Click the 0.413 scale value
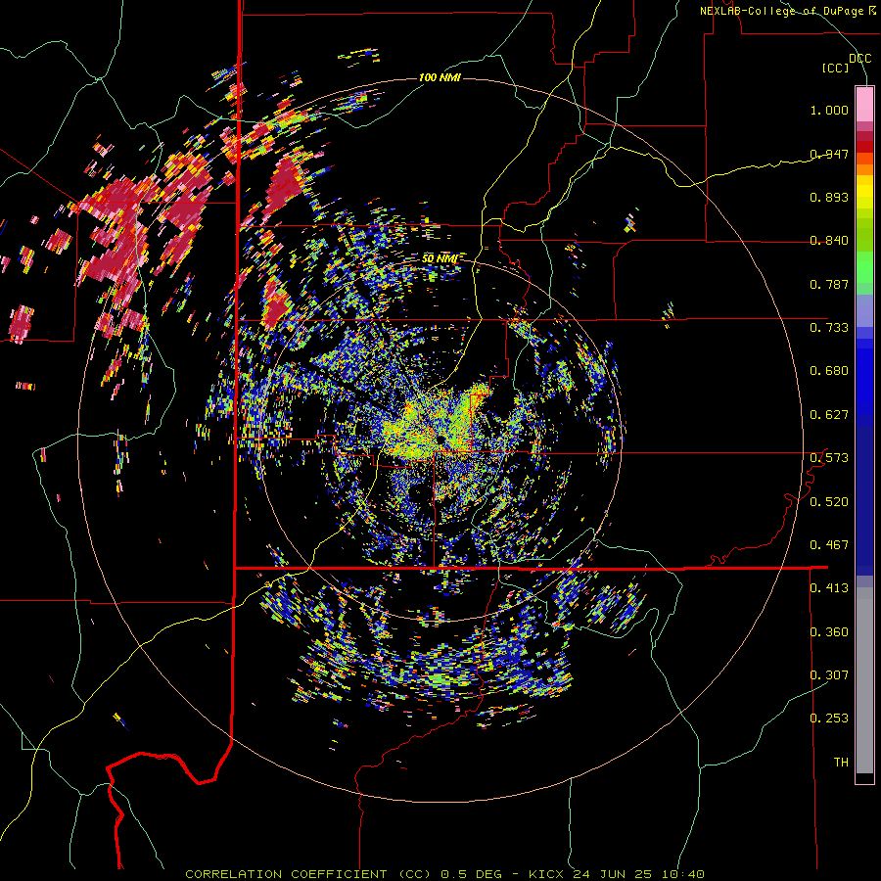 (829, 587)
